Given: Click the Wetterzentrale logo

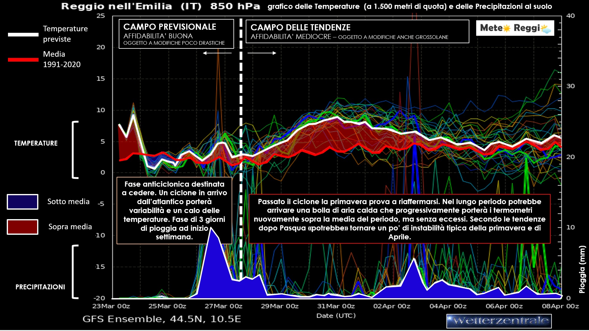Looking at the screenshot, I should coord(499,321).
